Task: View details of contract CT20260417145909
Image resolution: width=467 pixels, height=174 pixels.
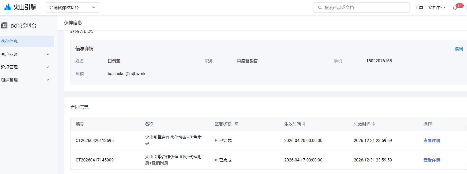Action: tap(432, 160)
